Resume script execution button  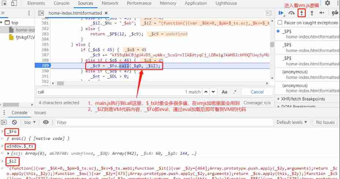281,13
